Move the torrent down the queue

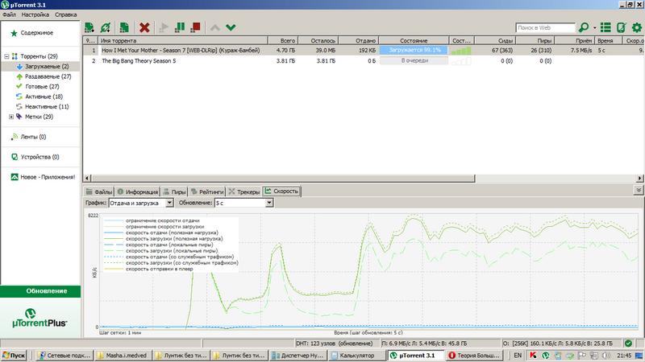[x=231, y=27]
